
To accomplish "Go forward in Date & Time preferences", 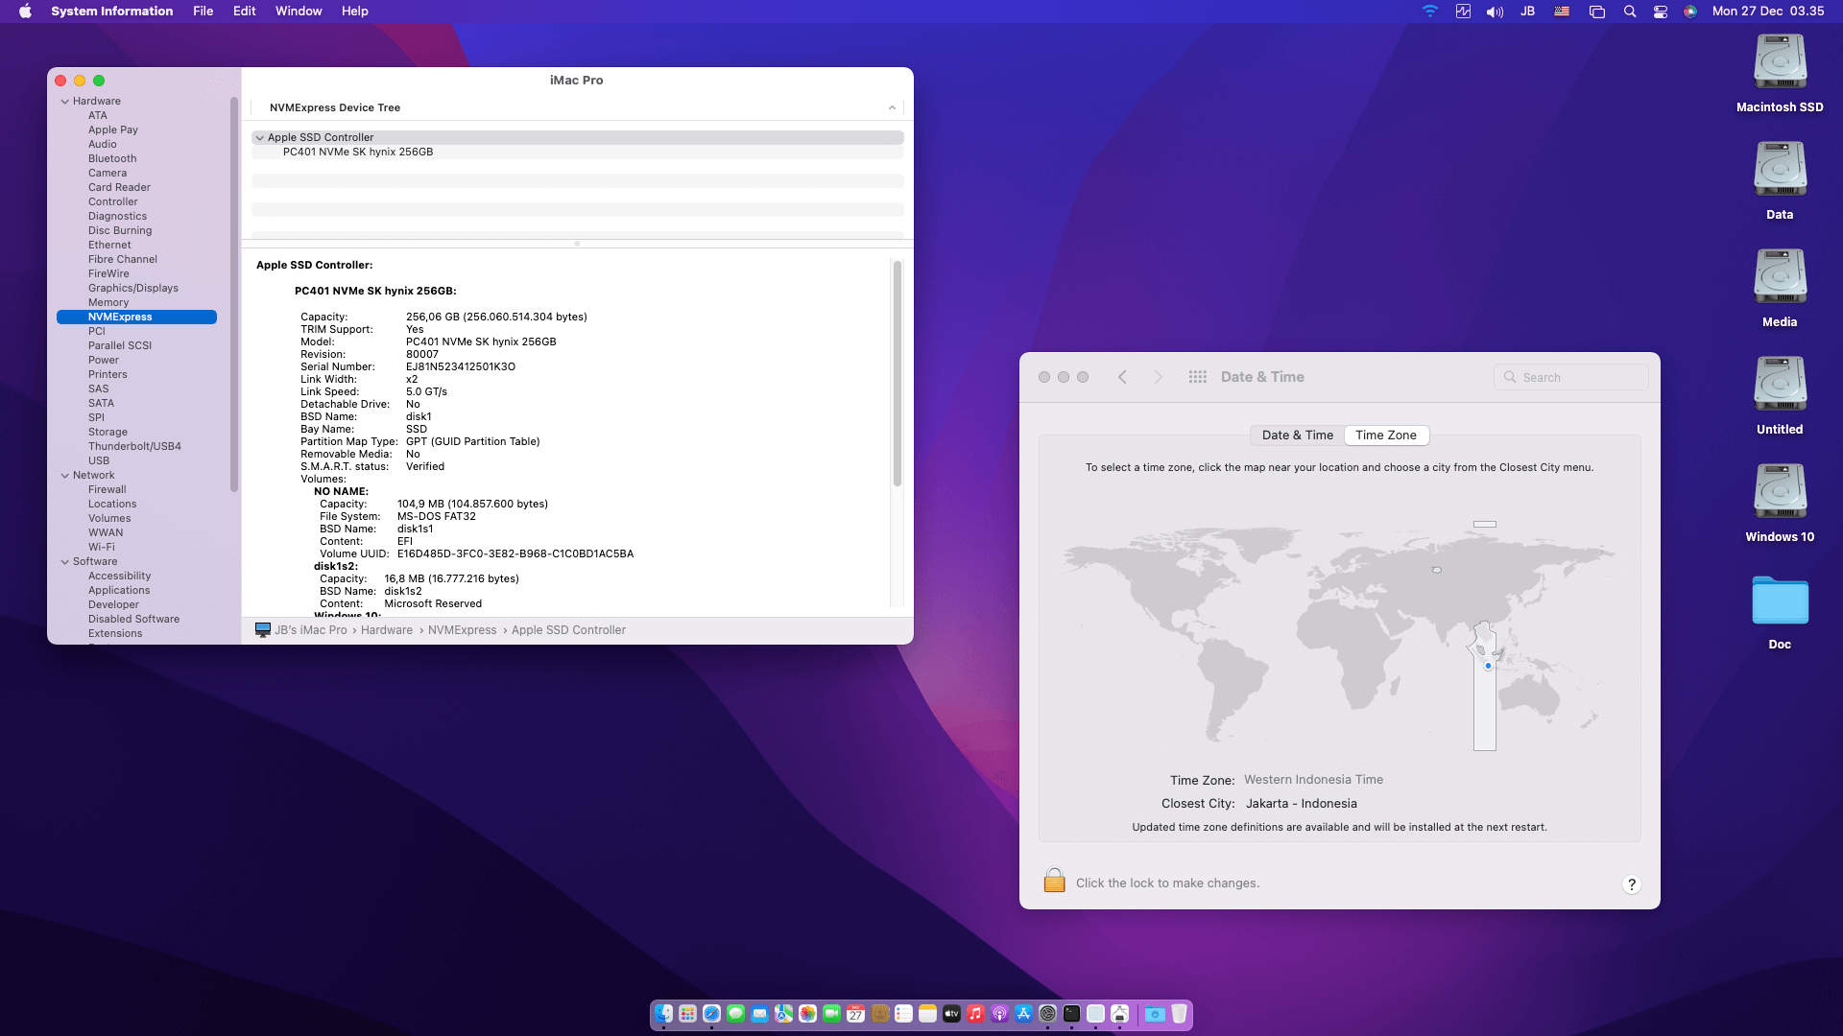I will tap(1158, 377).
